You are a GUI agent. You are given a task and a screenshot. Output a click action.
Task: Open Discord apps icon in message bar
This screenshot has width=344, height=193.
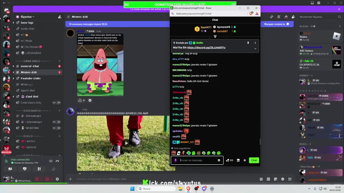click(x=290, y=179)
